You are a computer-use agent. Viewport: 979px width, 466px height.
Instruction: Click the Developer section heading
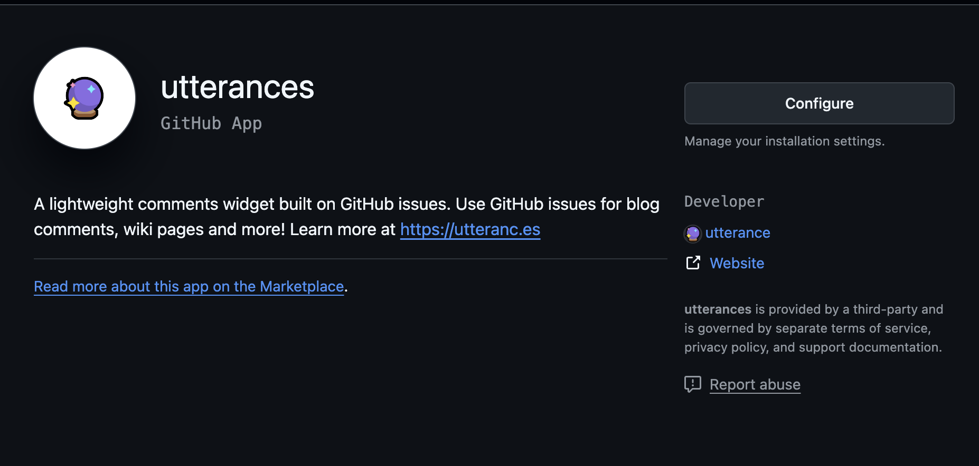[724, 201]
